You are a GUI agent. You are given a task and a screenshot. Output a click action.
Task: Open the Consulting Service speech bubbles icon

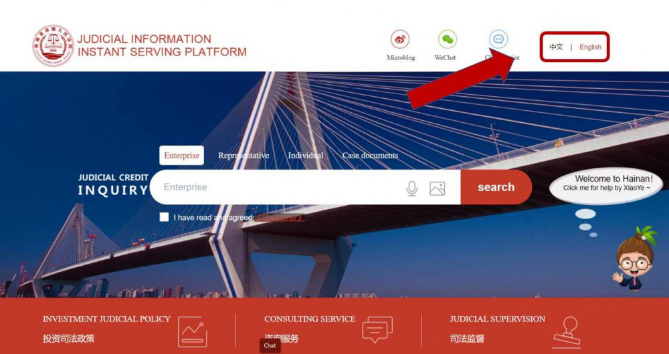click(377, 330)
